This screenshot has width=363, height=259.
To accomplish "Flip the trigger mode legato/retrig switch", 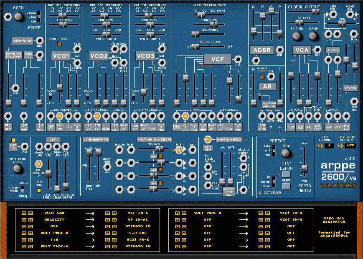I will 23,189.
